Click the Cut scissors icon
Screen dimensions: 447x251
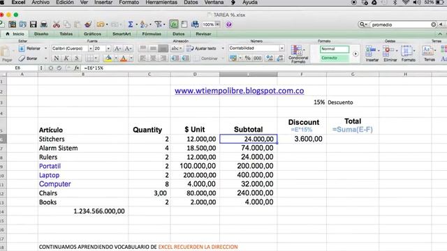[57, 24]
